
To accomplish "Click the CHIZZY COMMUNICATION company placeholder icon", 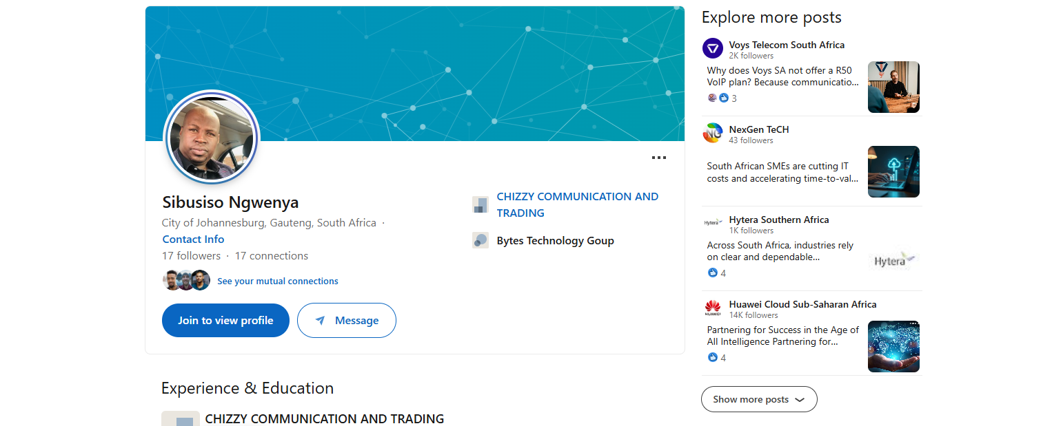I will pos(481,204).
